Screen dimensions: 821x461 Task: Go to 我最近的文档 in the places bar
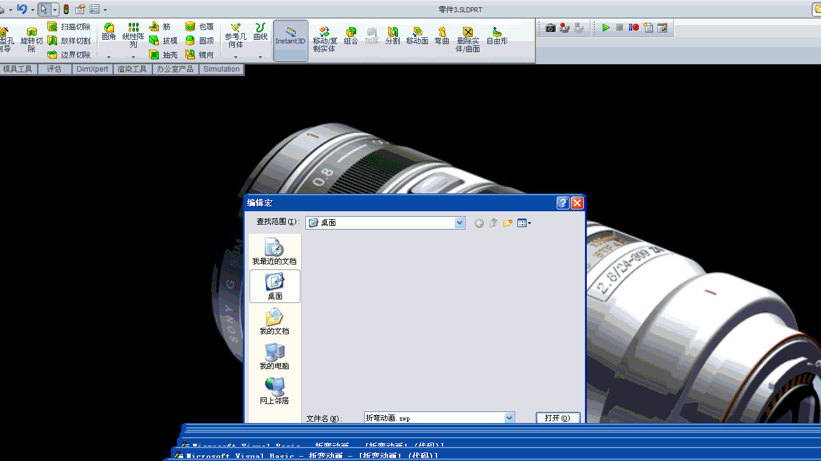click(275, 252)
